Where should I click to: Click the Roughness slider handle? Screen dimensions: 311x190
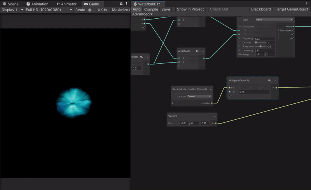click(x=260, y=46)
